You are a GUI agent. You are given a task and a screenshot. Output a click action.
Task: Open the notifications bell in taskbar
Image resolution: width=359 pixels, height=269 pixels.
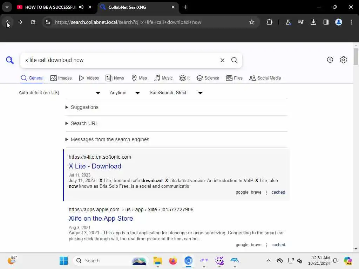click(x=335, y=261)
